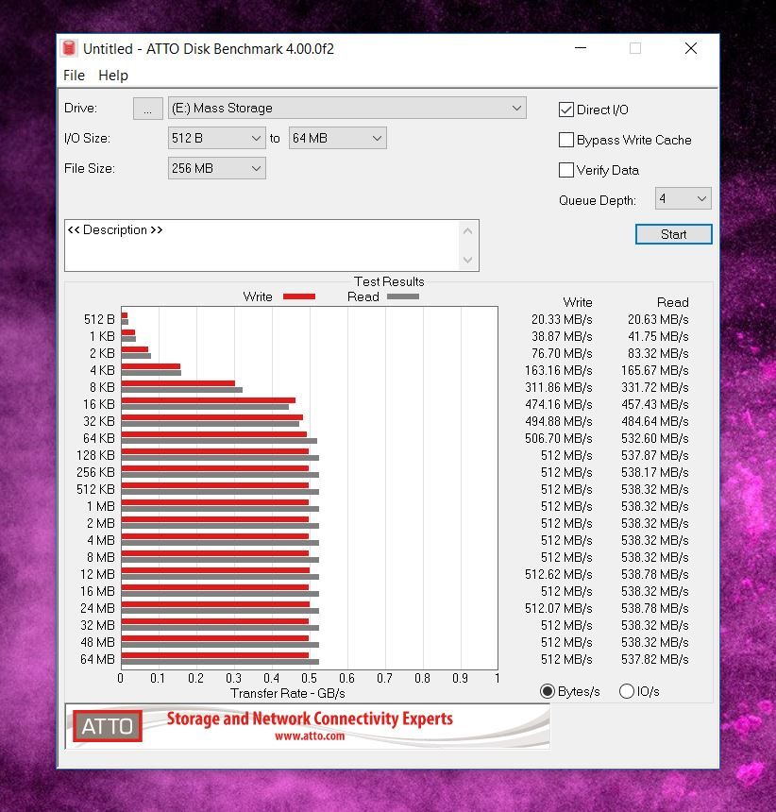776x812 pixels.
Task: Expand the 64 MB maximum I/O size dropdown
Action: [338, 138]
